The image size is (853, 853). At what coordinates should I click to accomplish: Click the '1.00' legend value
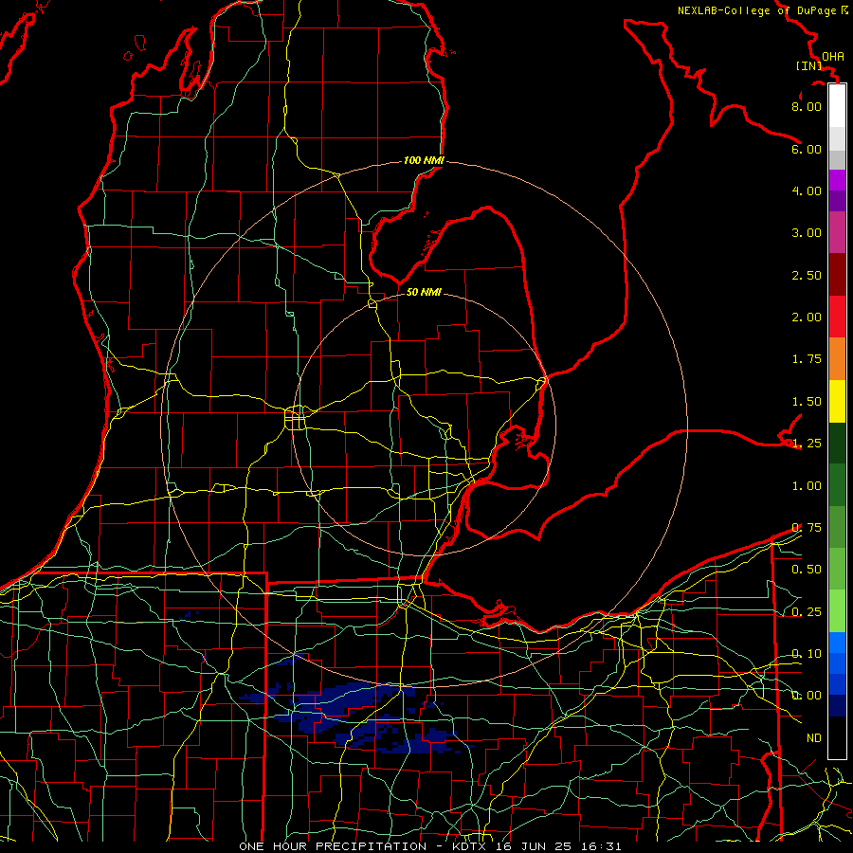click(807, 486)
